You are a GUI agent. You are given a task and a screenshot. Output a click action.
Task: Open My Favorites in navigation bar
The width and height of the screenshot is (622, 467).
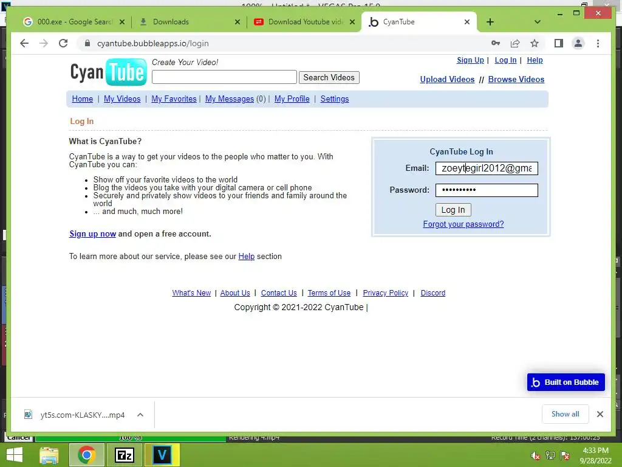(174, 99)
